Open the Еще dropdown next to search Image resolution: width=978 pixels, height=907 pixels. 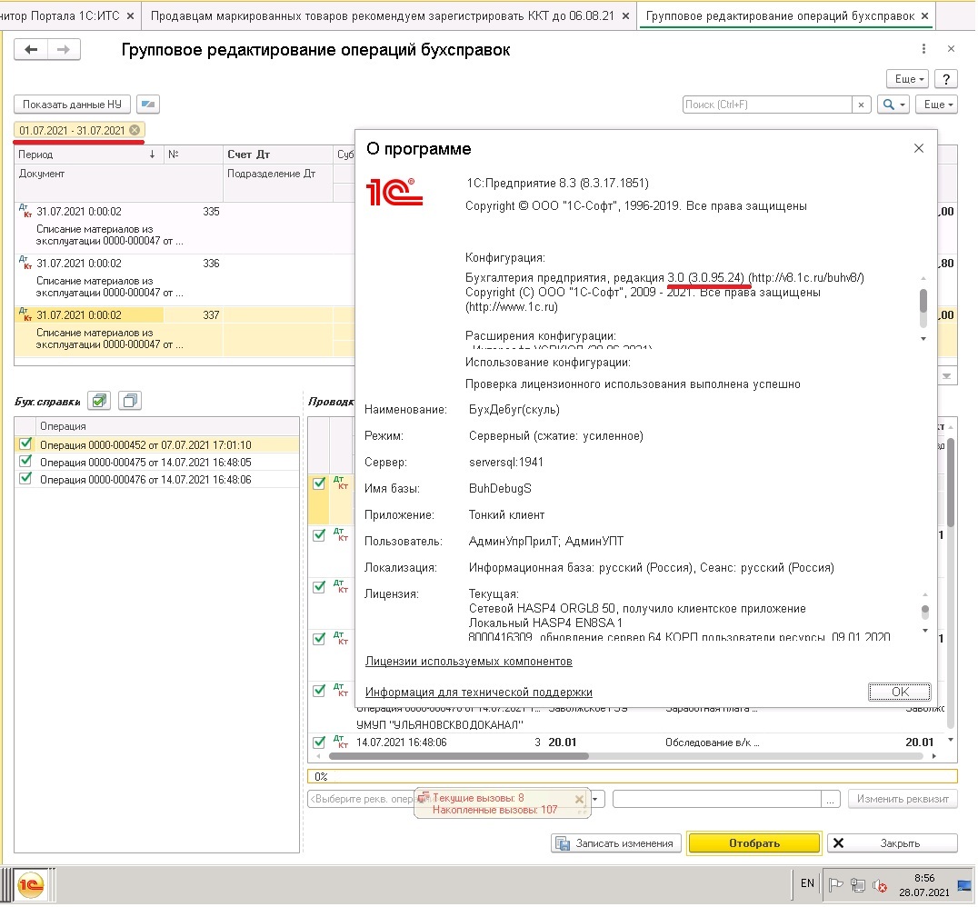click(937, 105)
